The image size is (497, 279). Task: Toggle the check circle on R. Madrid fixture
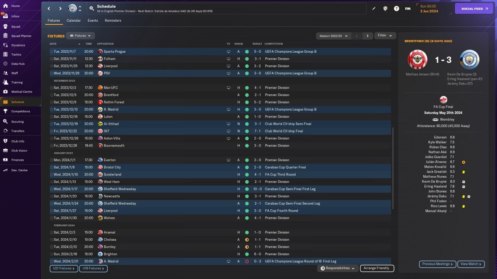52,110
